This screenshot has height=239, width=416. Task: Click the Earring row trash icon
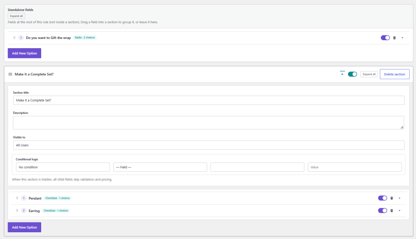(391, 211)
